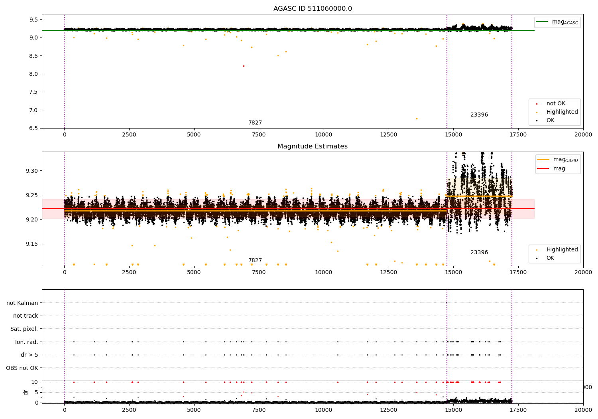Click 'Highlighted' in the Magnitude Estimates legend
Image resolution: width=598 pixels, height=419 pixels.
coord(562,250)
